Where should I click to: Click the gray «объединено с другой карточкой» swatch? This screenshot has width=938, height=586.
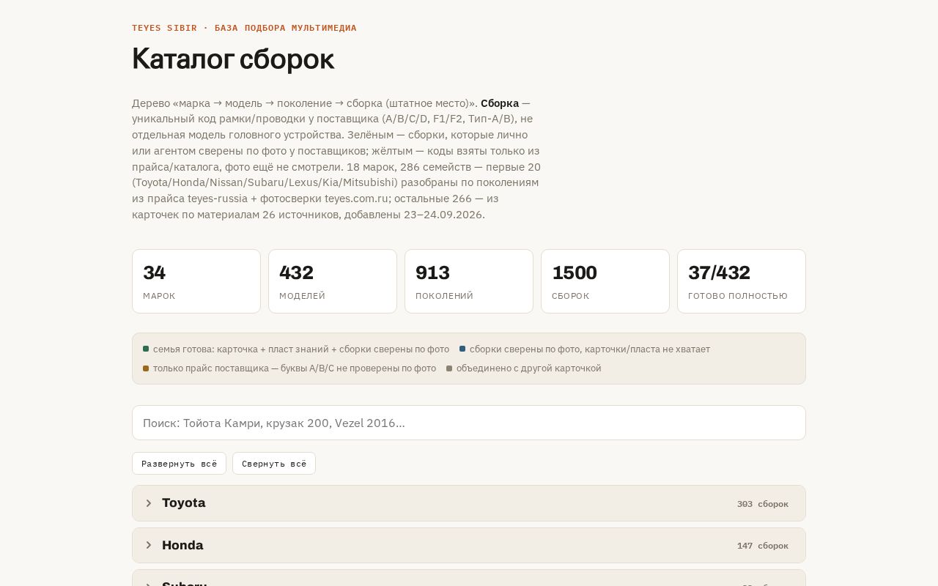(449, 368)
